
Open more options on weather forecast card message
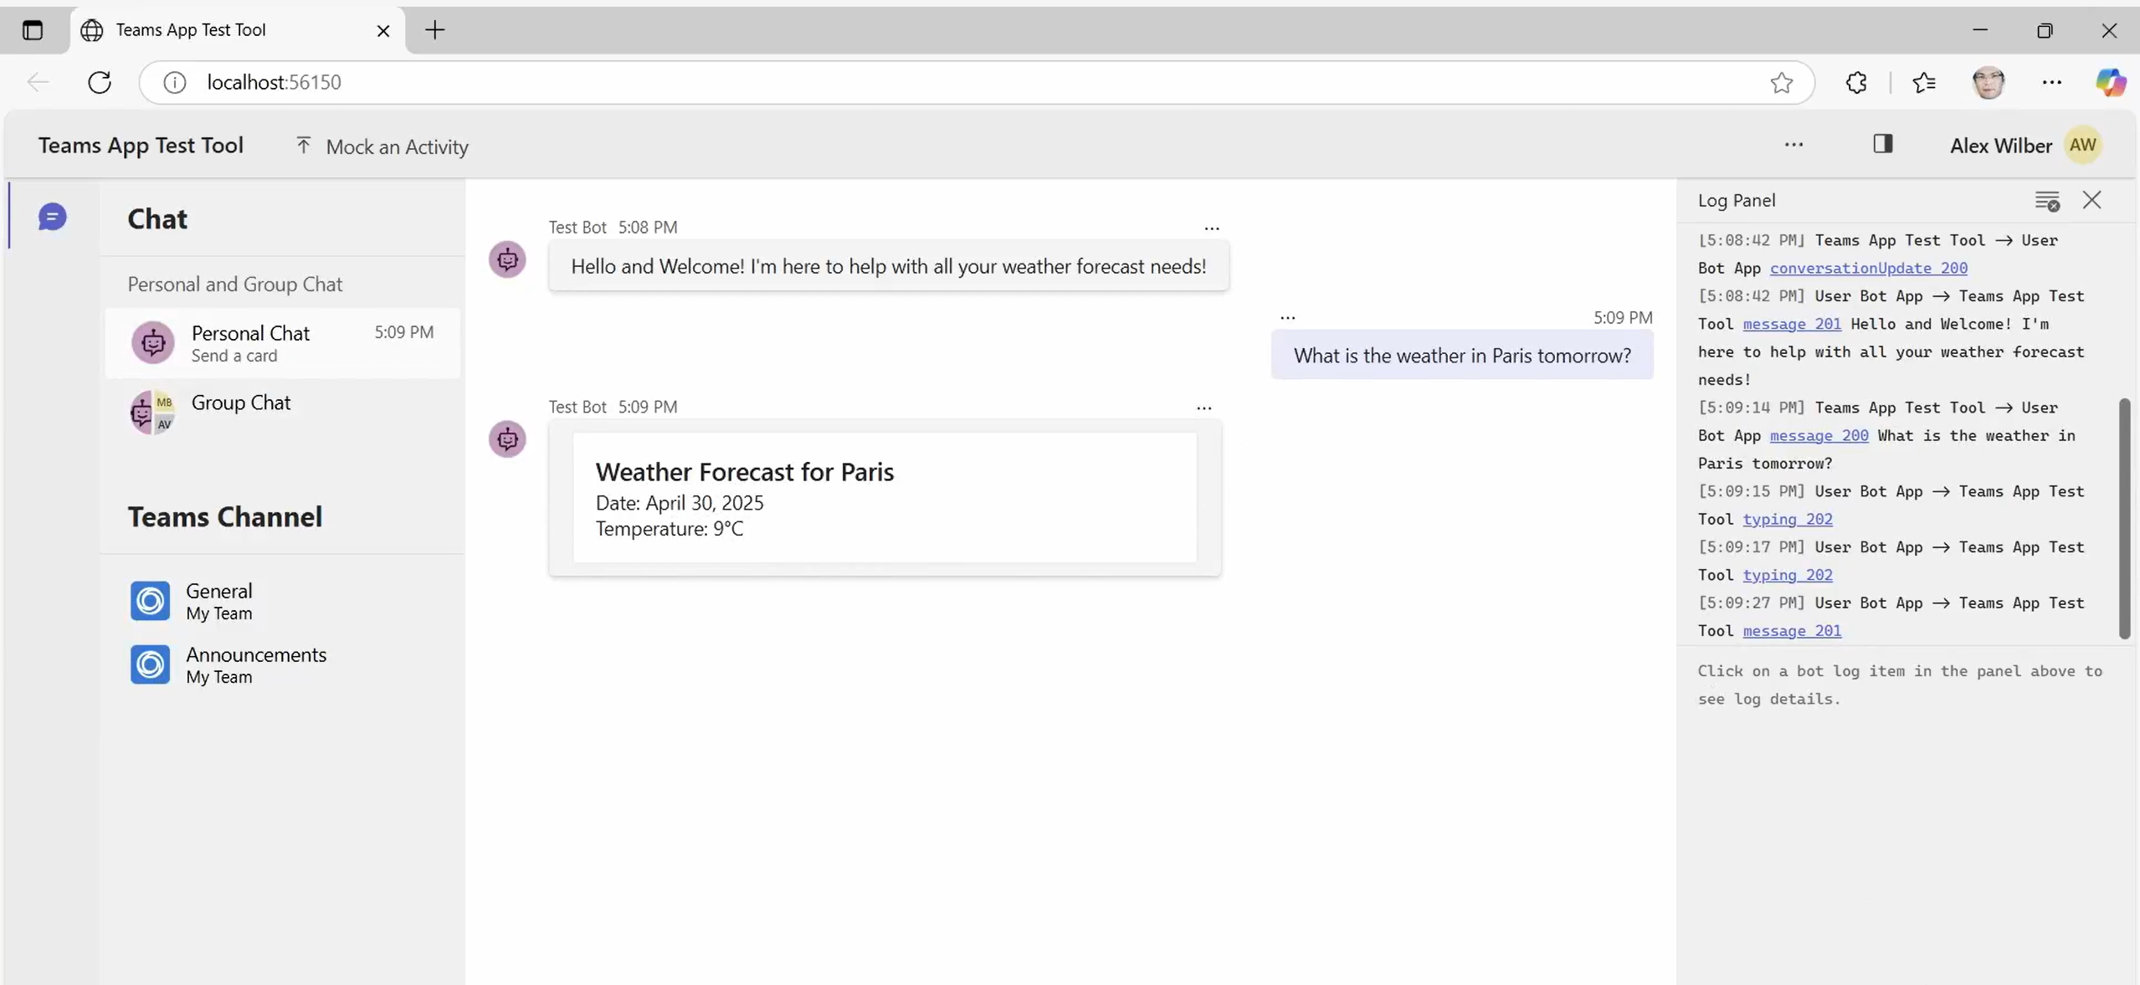click(1203, 408)
